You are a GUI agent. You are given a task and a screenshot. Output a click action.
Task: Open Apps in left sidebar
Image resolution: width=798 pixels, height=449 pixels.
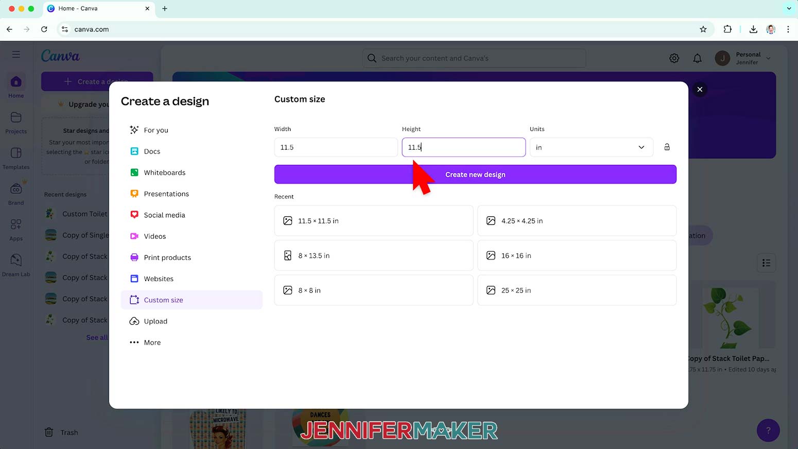[x=16, y=230]
